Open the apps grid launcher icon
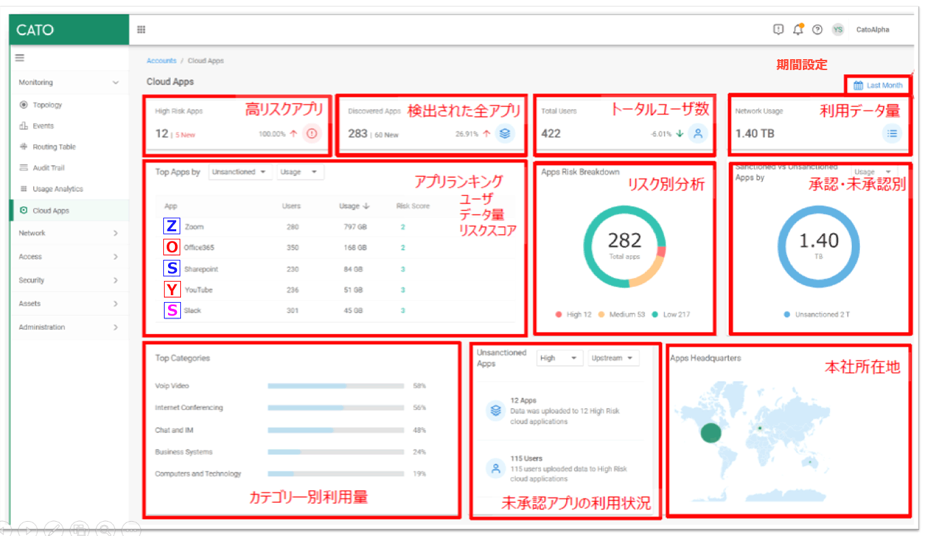This screenshot has width=926, height=536. coord(142,29)
